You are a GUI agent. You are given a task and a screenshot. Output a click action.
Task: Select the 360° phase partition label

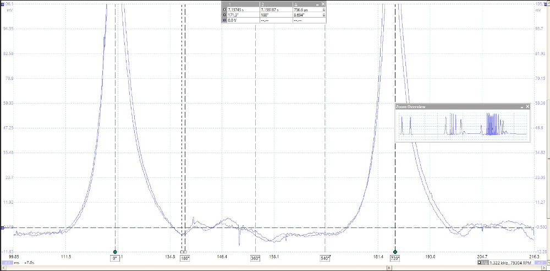pos(255,258)
